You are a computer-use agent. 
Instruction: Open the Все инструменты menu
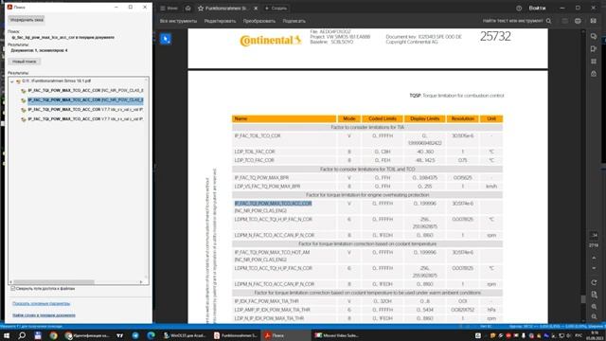pyautogui.click(x=178, y=21)
